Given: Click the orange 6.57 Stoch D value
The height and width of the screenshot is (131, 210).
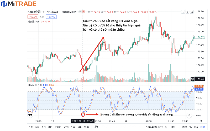Looking at the screenshot, I should coord(52,85).
